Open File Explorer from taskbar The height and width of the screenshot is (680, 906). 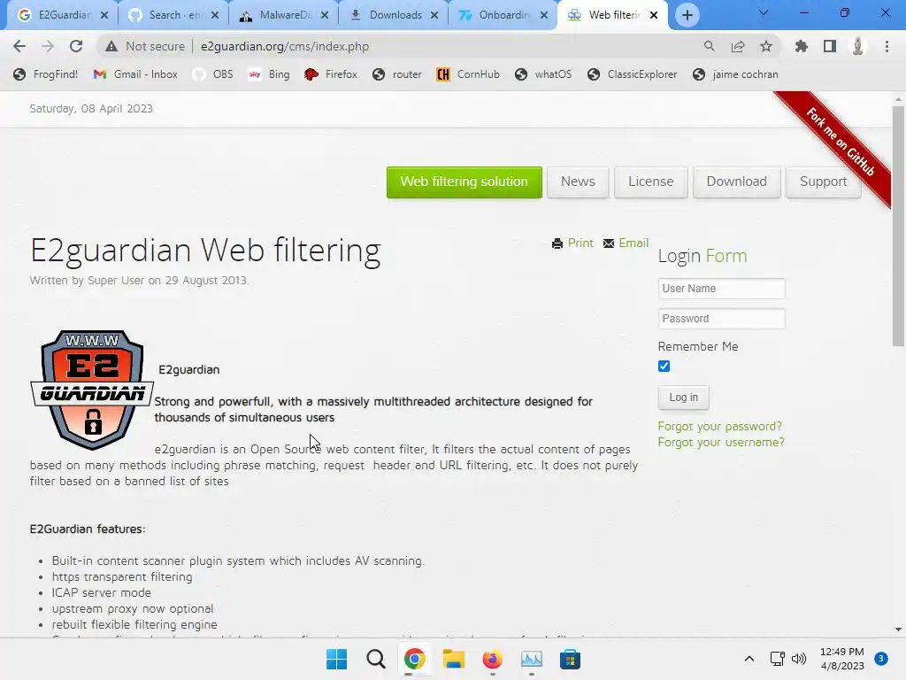[454, 659]
